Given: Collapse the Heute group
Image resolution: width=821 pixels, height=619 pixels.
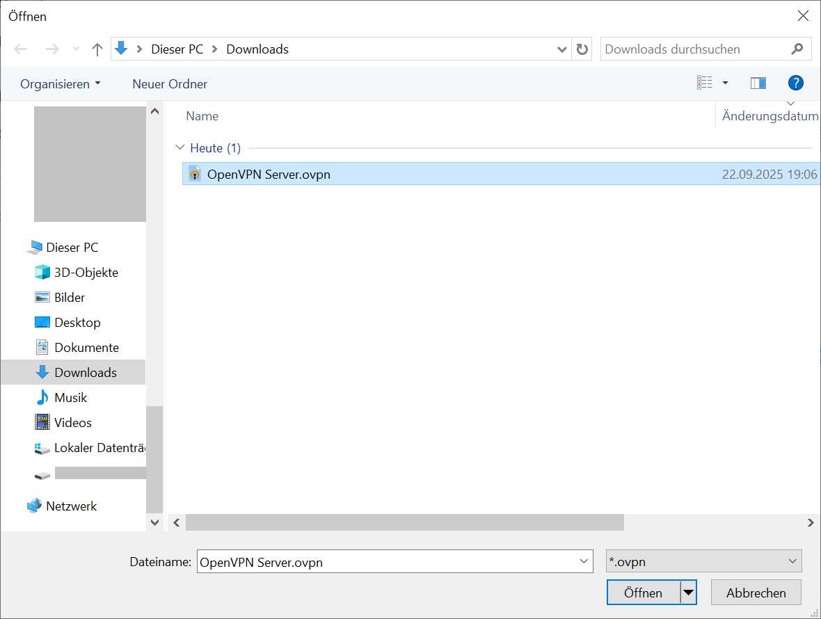Looking at the screenshot, I should click(x=181, y=148).
